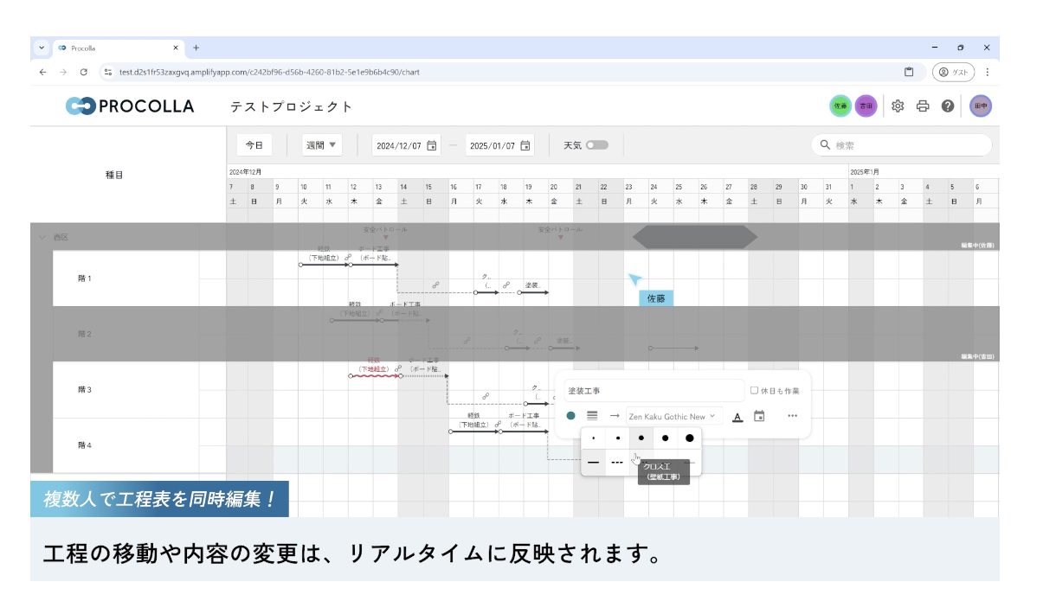Screen dimensions: 1056x614
Task: Open the 田中 profile avatar
Action: [981, 106]
